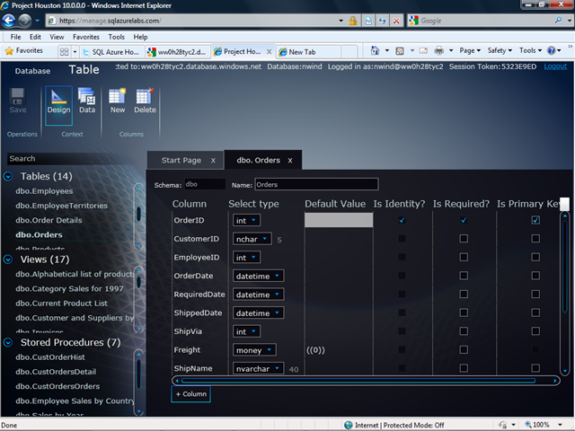The image size is (575, 431).
Task: Click the Search box in sidebar
Action: 70,159
